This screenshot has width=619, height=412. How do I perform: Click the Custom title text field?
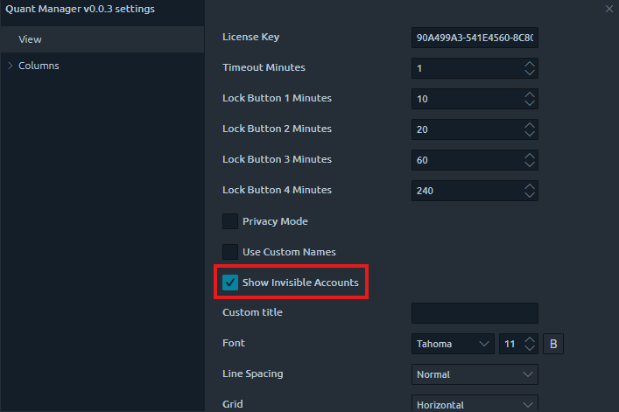tap(475, 313)
